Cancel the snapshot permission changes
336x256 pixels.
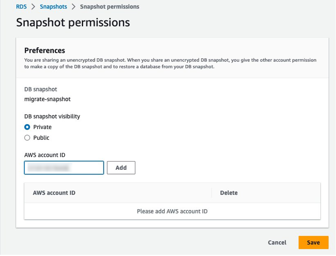click(277, 243)
